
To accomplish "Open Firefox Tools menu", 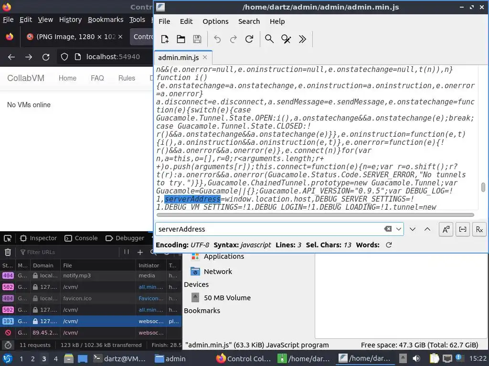I will tap(137, 20).
